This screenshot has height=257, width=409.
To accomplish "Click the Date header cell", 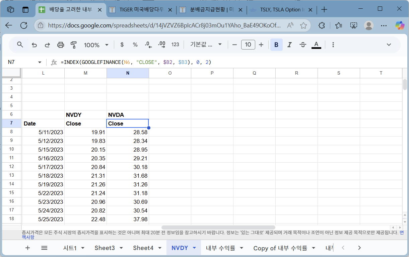I will click(43, 123).
